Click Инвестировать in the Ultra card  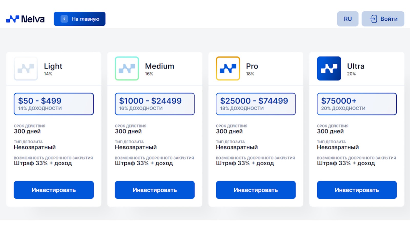pyautogui.click(x=357, y=190)
